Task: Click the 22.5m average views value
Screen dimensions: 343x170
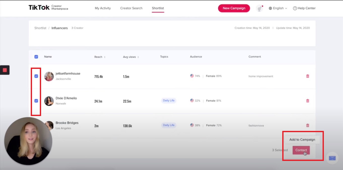Action: [127, 101]
